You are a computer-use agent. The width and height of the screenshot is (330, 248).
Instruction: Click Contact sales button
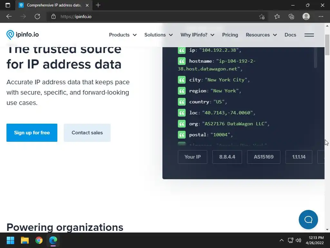[87, 133]
